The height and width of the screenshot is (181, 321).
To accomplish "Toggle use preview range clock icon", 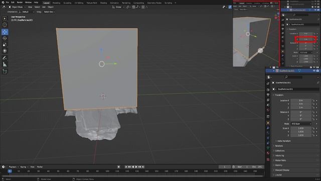I will tap(234, 167).
